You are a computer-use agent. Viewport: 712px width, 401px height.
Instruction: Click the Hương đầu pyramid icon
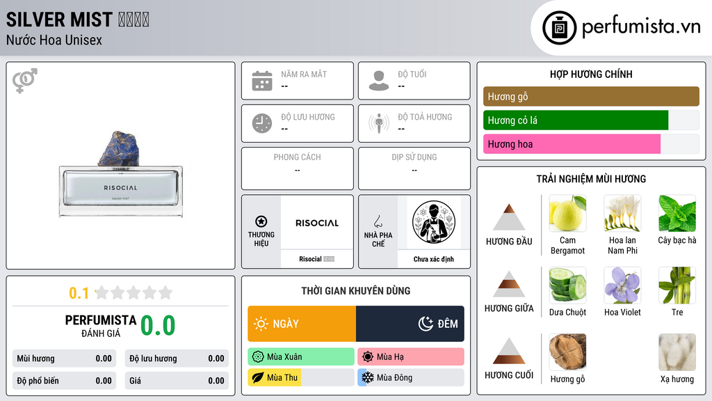point(509,217)
